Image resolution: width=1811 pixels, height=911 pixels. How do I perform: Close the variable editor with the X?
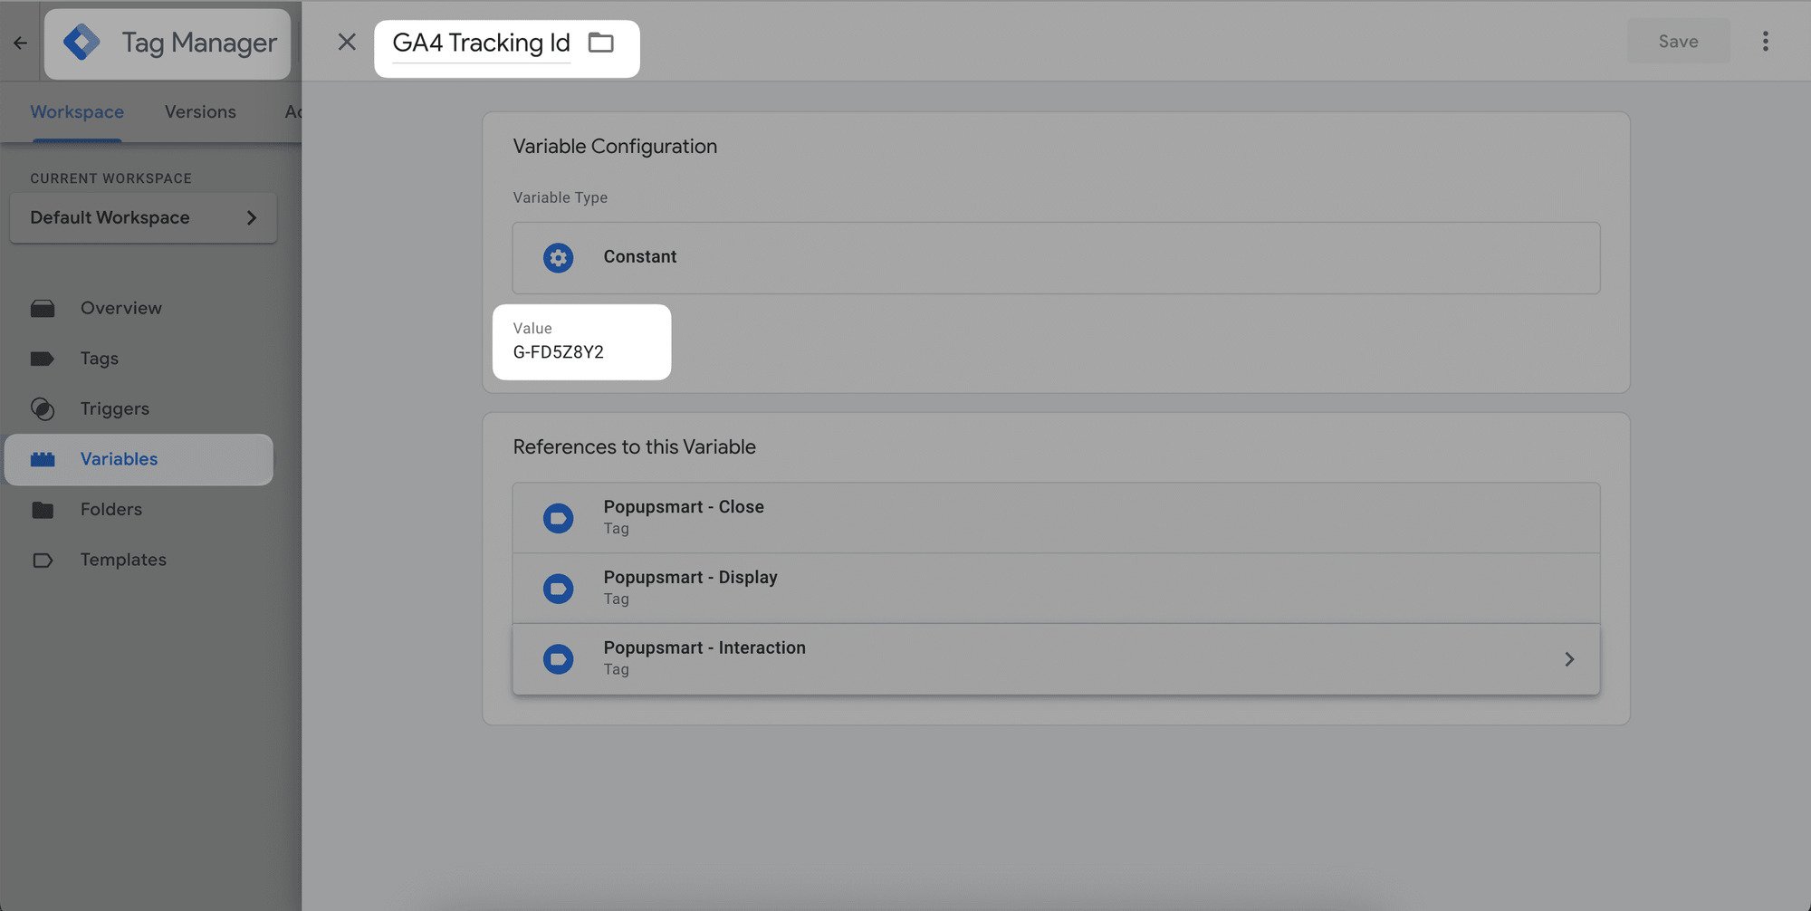click(347, 42)
